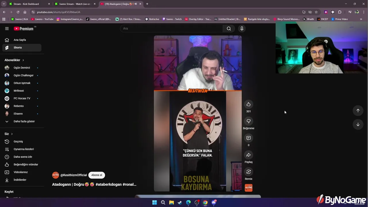This screenshot has width=368, height=207.
Task: Open Discord from the taskbar
Action: 214,202
